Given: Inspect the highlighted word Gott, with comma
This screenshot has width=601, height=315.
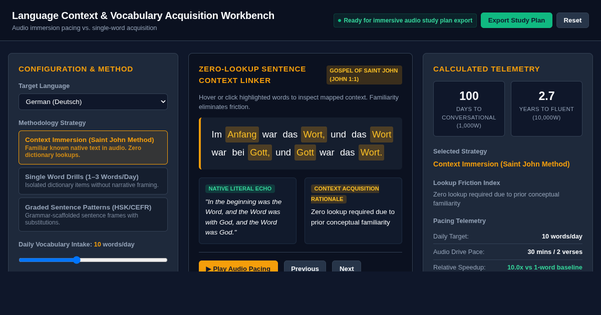Looking at the screenshot, I should [260, 152].
